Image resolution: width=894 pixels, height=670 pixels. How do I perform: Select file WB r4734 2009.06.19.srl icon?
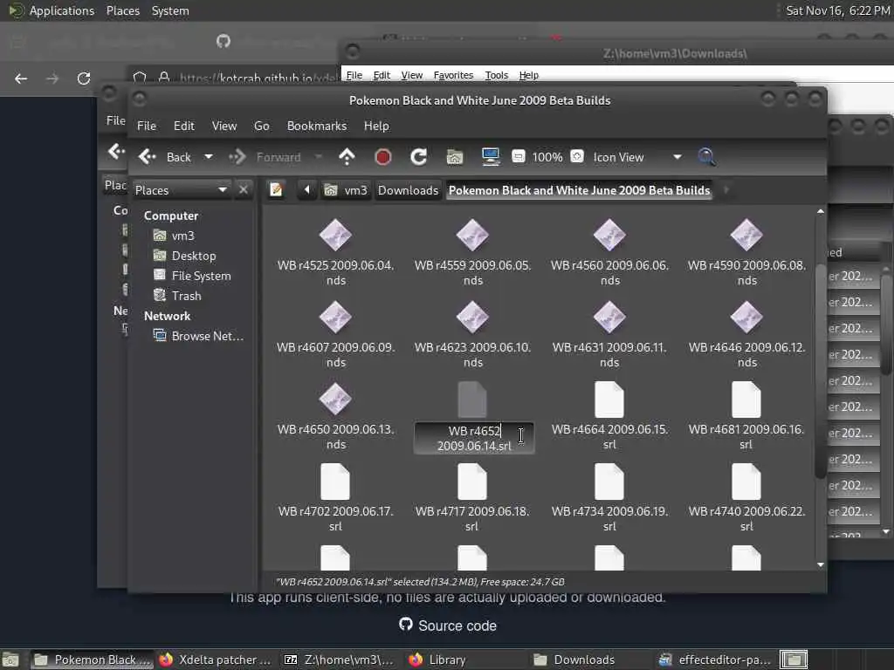point(609,482)
